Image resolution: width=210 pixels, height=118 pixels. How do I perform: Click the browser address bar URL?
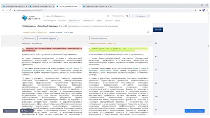click(30, 10)
